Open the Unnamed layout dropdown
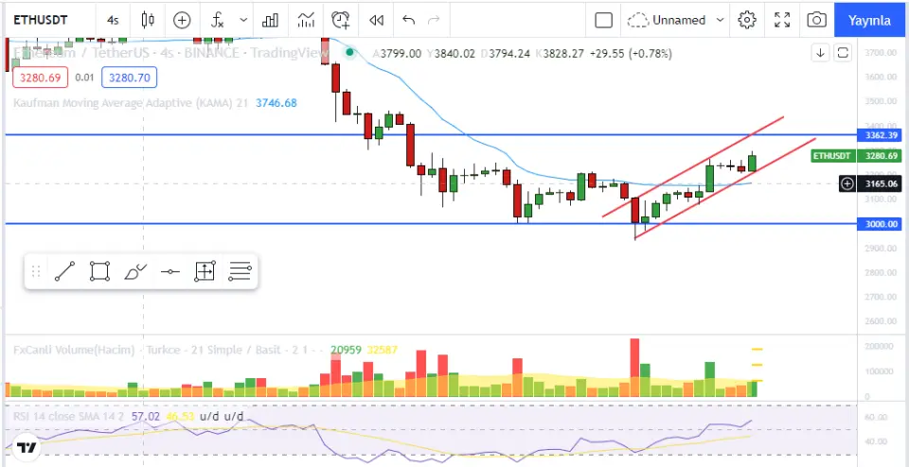909x467 pixels. click(677, 20)
